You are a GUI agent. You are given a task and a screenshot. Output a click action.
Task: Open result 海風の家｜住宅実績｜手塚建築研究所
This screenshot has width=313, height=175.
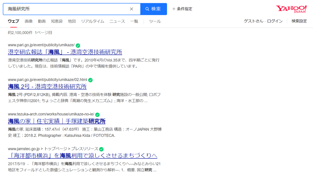[x=57, y=121]
